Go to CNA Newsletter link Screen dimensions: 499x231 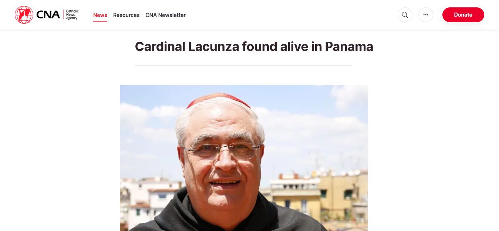tap(165, 15)
